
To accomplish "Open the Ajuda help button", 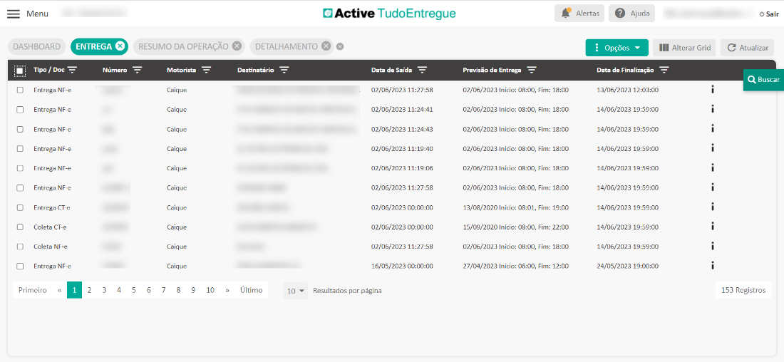I will [632, 14].
